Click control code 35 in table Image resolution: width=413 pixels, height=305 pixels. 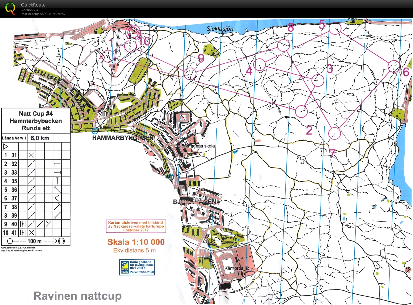point(14,181)
